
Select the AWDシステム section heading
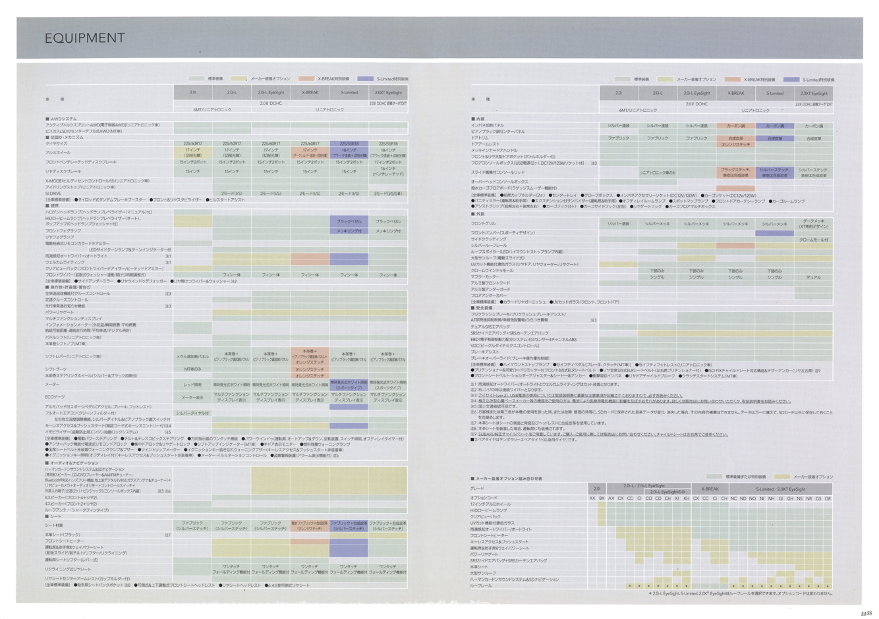point(63,119)
